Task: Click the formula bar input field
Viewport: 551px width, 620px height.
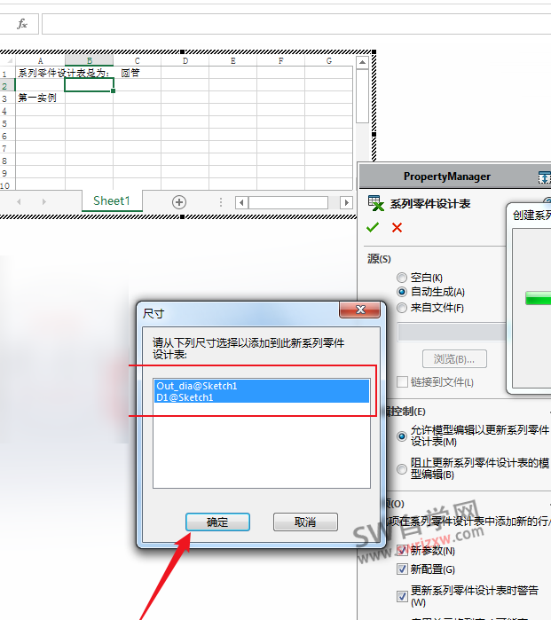Action: (x=296, y=24)
